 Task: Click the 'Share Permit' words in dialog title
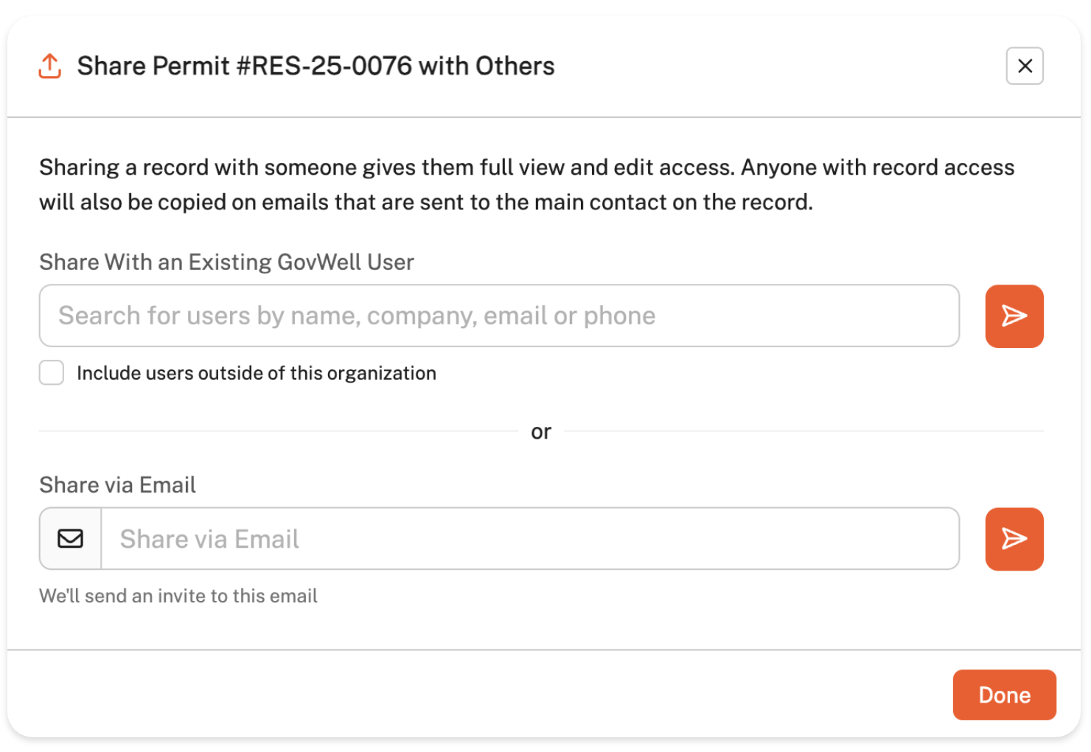pos(153,66)
